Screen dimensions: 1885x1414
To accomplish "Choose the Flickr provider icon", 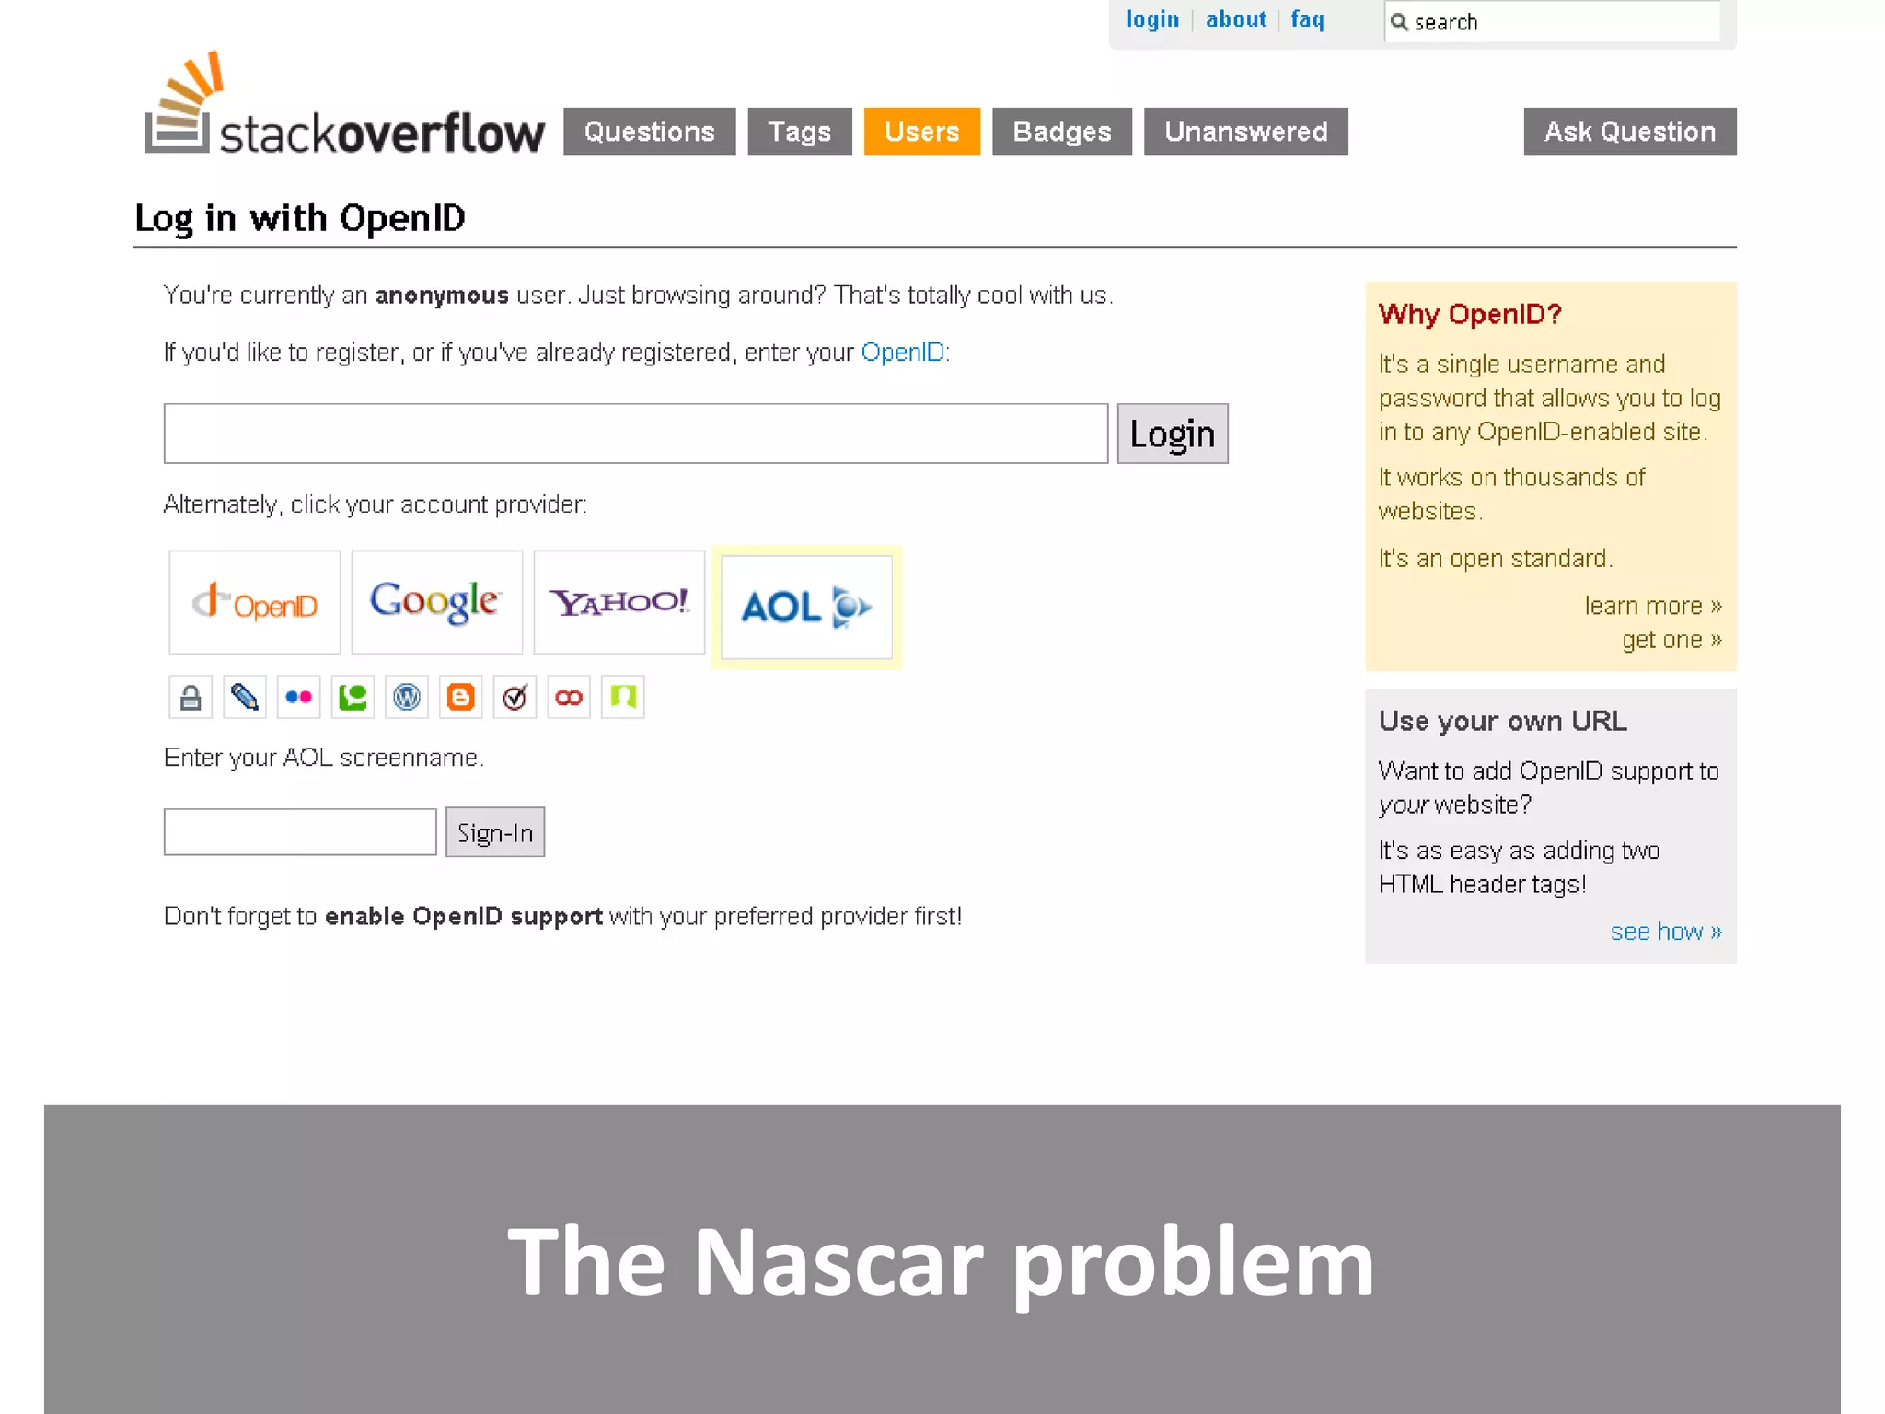I will click(x=298, y=697).
